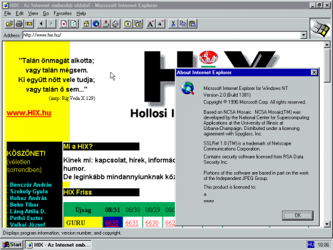This screenshot has width=333, height=250.
Task: Click the name "Szokoly Gyula"
Action: click(x=29, y=191)
